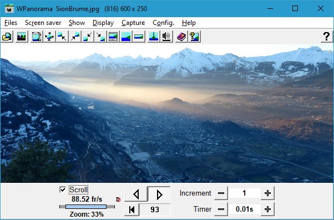Image resolution: width=334 pixels, height=220 pixels.
Task: Click the full-size image display icon
Action: coord(126,37)
